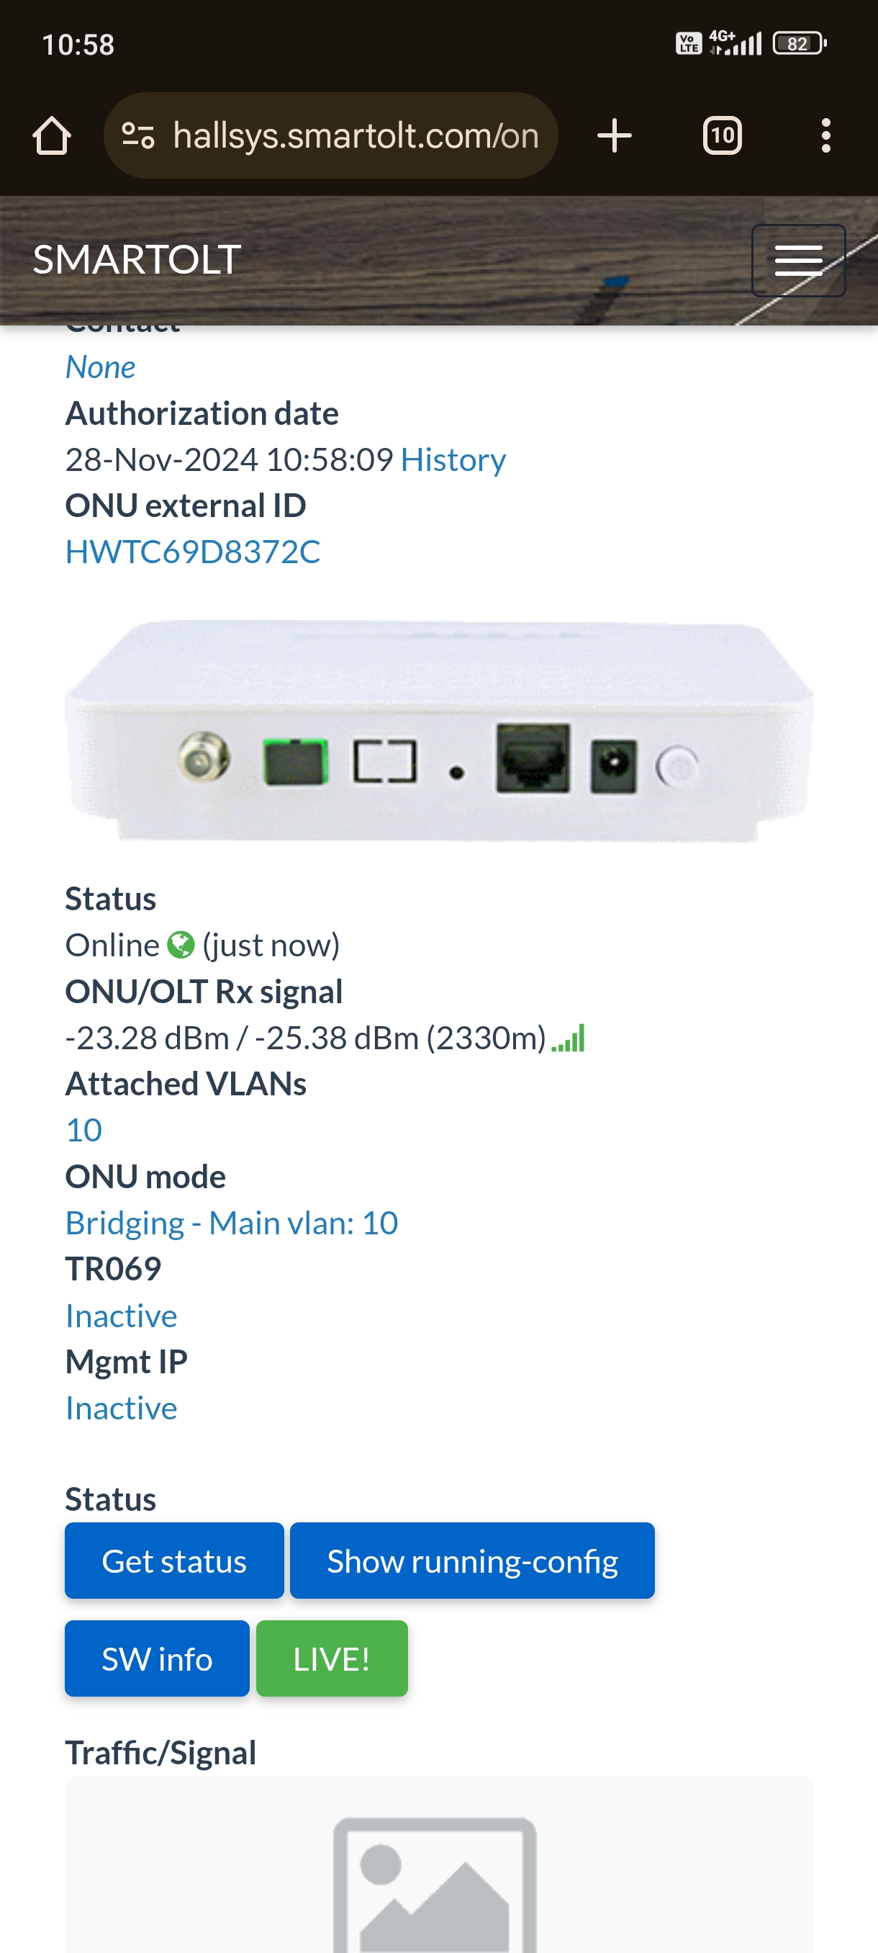878x1953 pixels.
Task: Tap the browser home icon
Action: [53, 135]
